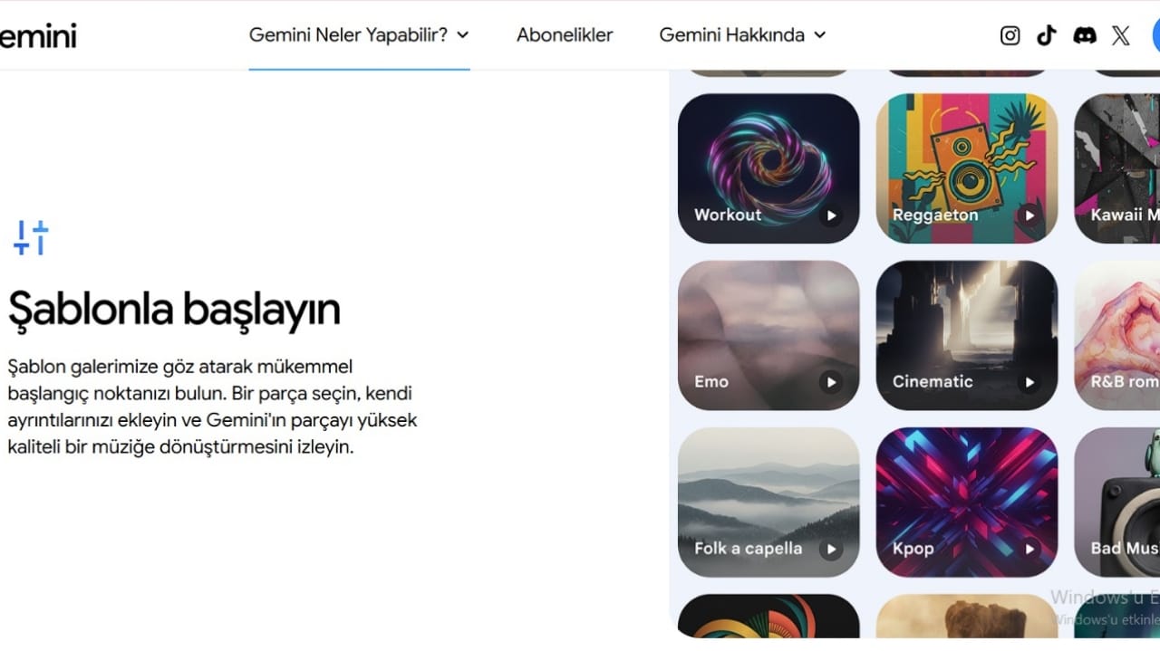Play the Emo template preview

(831, 382)
